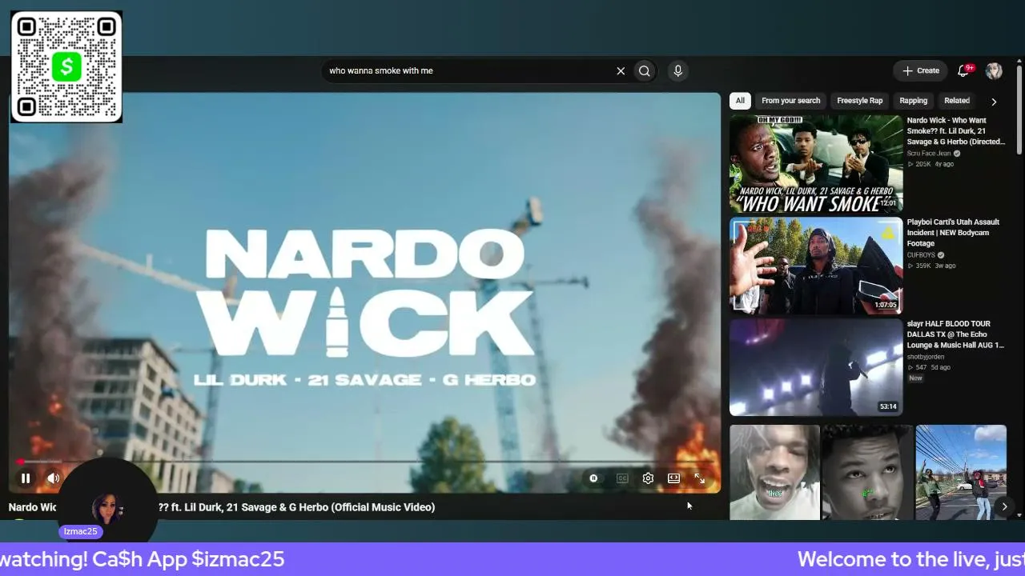Open the Playboi Carti bodycam video thumbnail
1025x576 pixels.
click(x=816, y=266)
